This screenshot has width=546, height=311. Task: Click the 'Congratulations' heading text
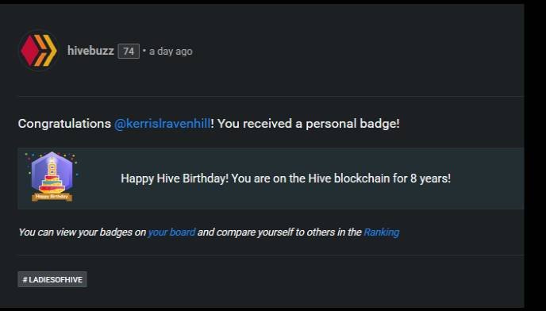64,124
